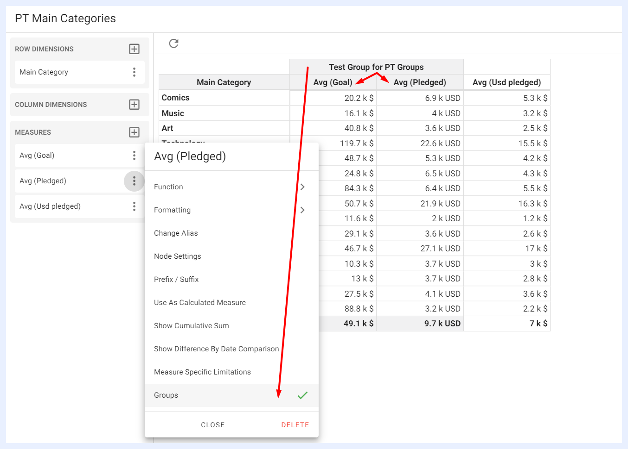Image resolution: width=628 pixels, height=449 pixels.
Task: Open Avg (Goal) measure options
Action: [134, 156]
